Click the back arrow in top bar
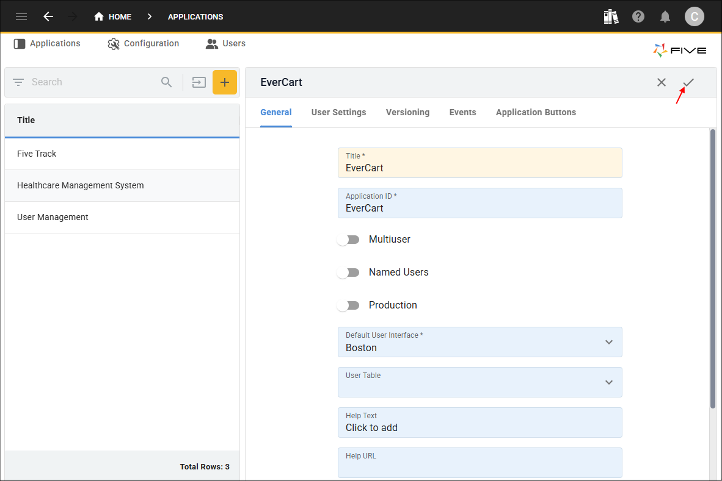The image size is (722, 481). [x=48, y=16]
